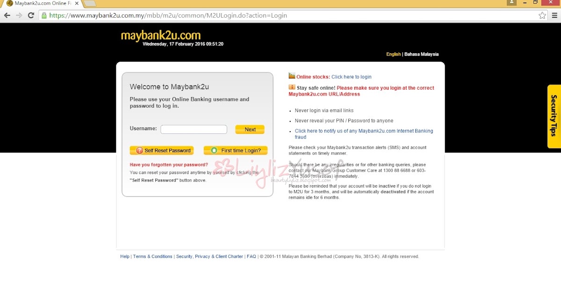Click the green padlock security icon
This screenshot has width=561, height=294.
coord(44,15)
